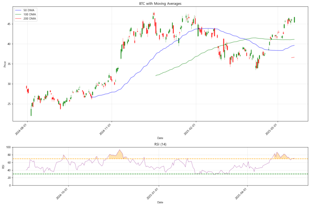The height and width of the screenshot is (206, 310).
Task: Click the 2025-01-01 tick on RSI chart
Action: (x=152, y=194)
